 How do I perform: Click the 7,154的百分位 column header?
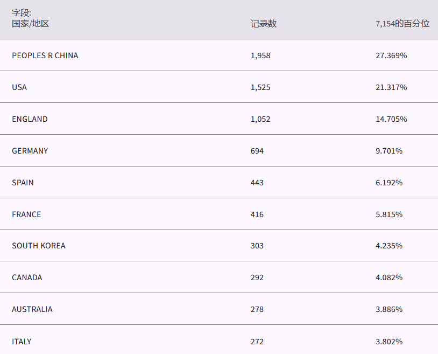click(x=402, y=24)
